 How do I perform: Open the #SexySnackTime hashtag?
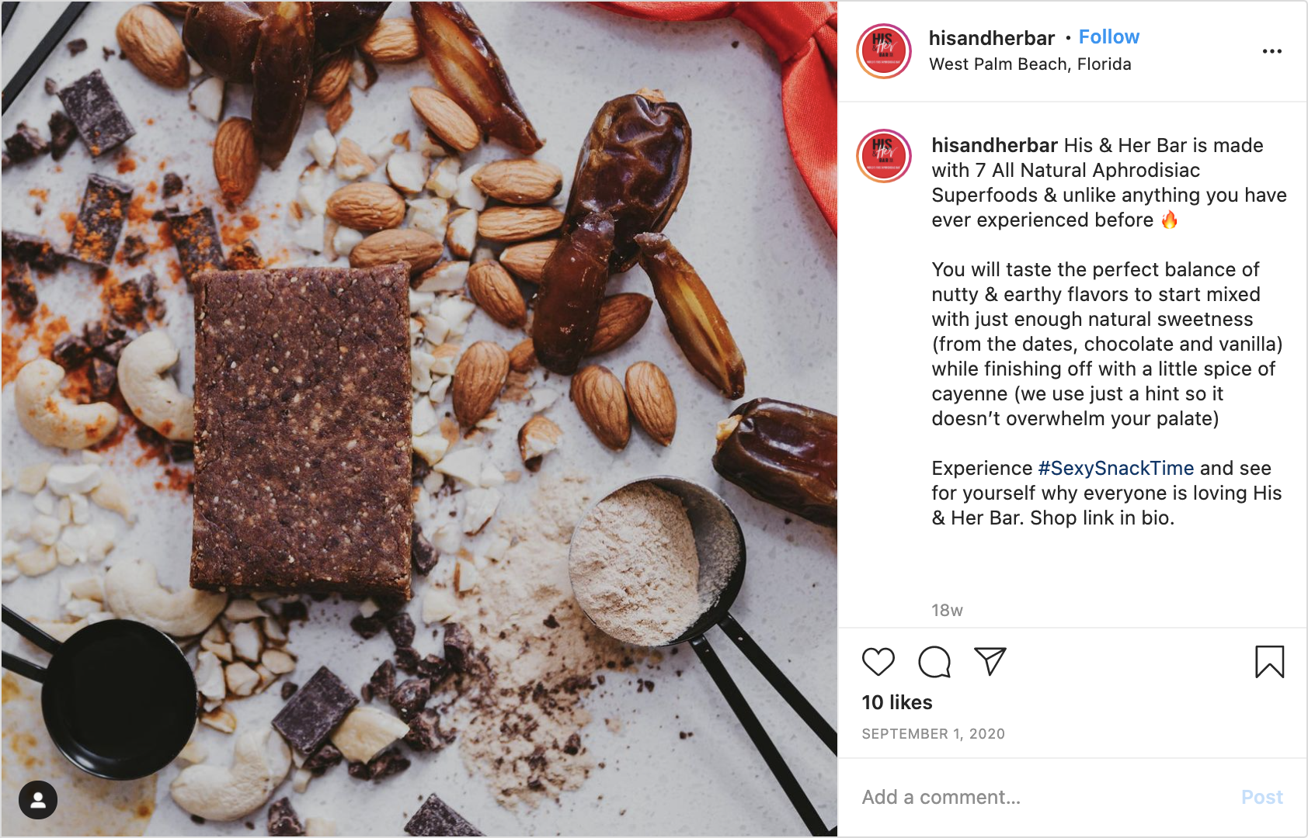1116,468
